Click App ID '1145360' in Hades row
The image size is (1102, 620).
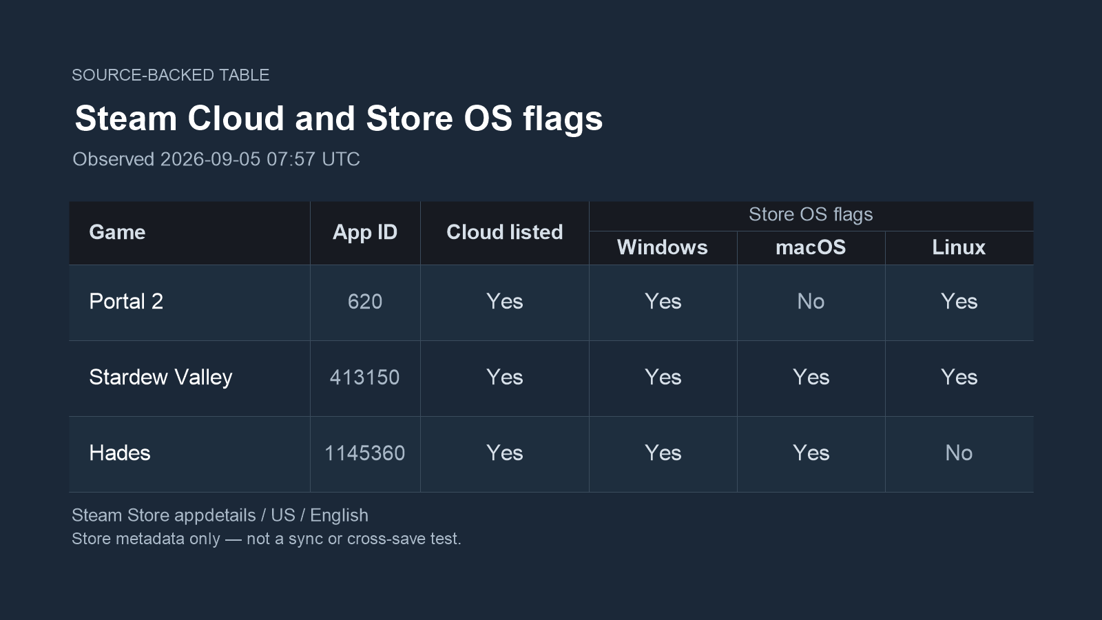pos(365,454)
